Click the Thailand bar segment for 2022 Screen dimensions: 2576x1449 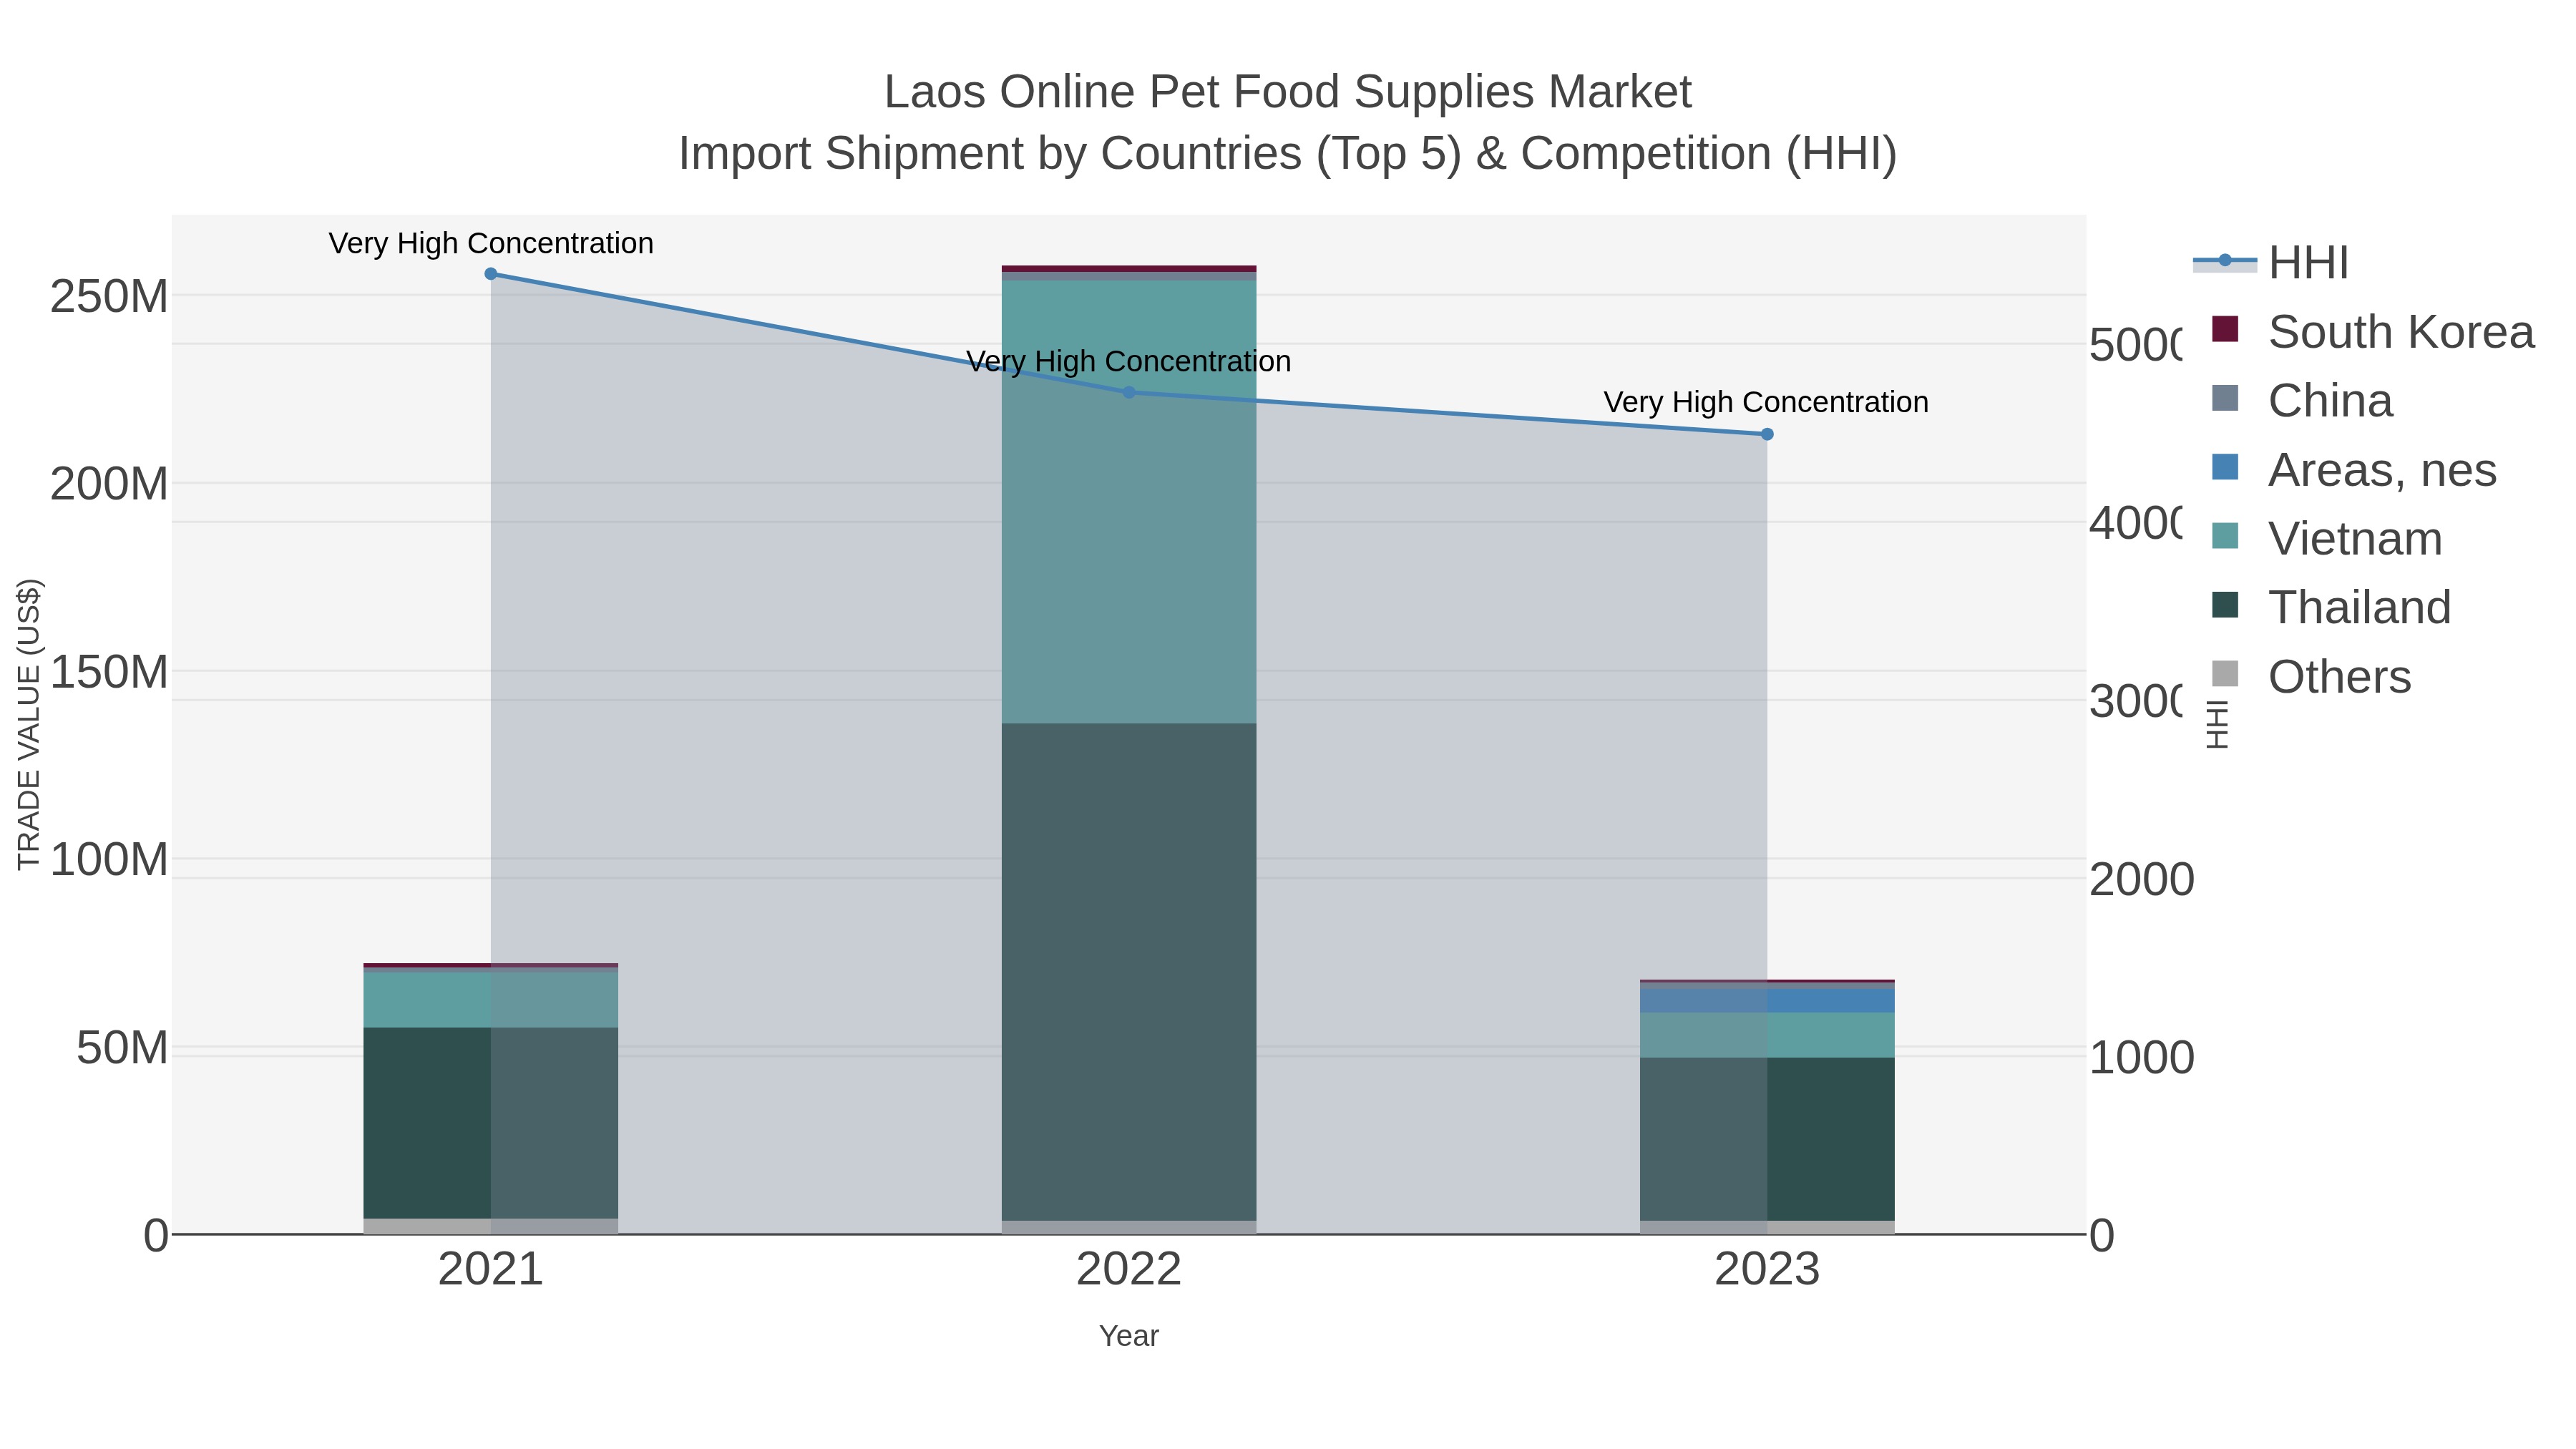click(1129, 972)
